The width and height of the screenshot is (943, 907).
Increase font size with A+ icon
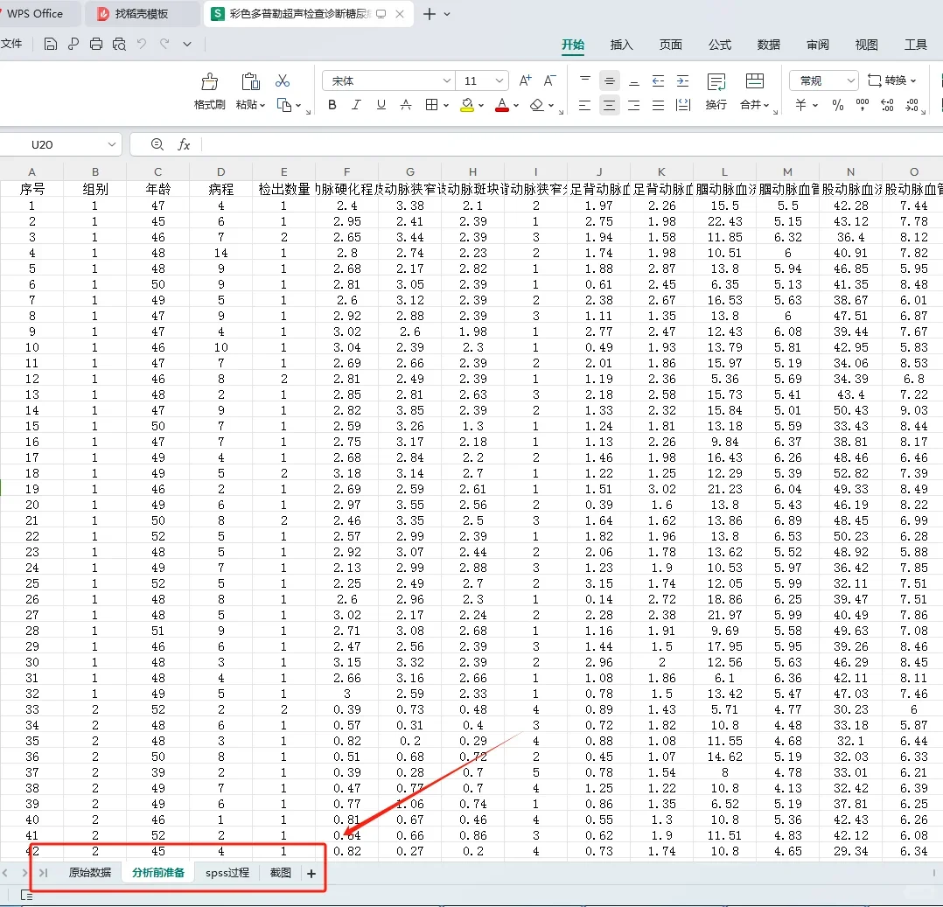pos(525,80)
